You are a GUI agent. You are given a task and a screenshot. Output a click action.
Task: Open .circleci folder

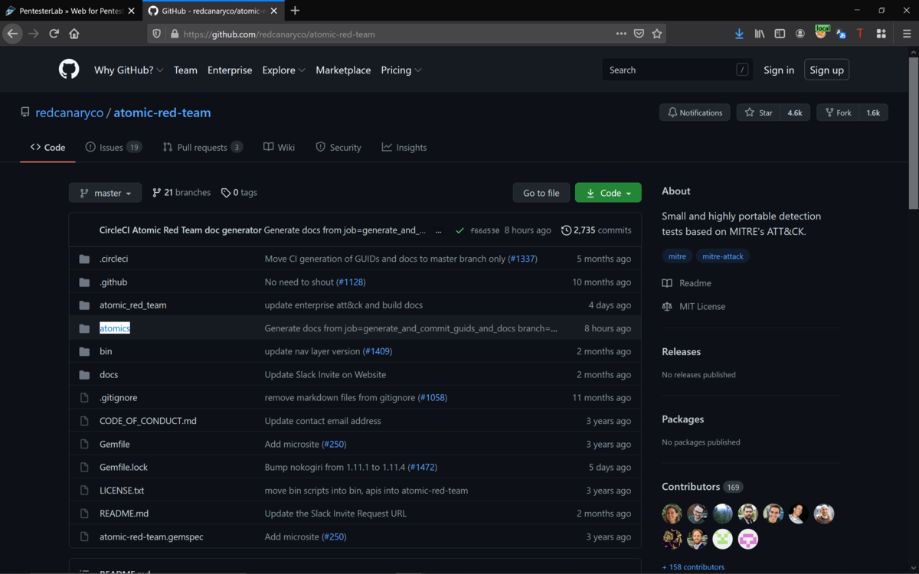coord(113,259)
